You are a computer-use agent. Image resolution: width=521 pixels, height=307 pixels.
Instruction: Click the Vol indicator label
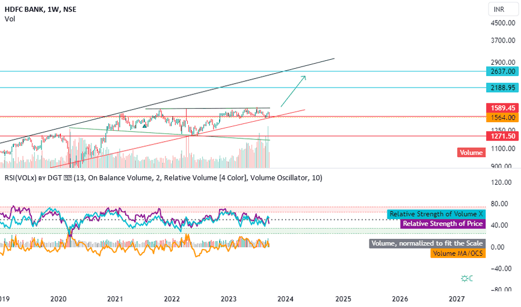[10, 19]
